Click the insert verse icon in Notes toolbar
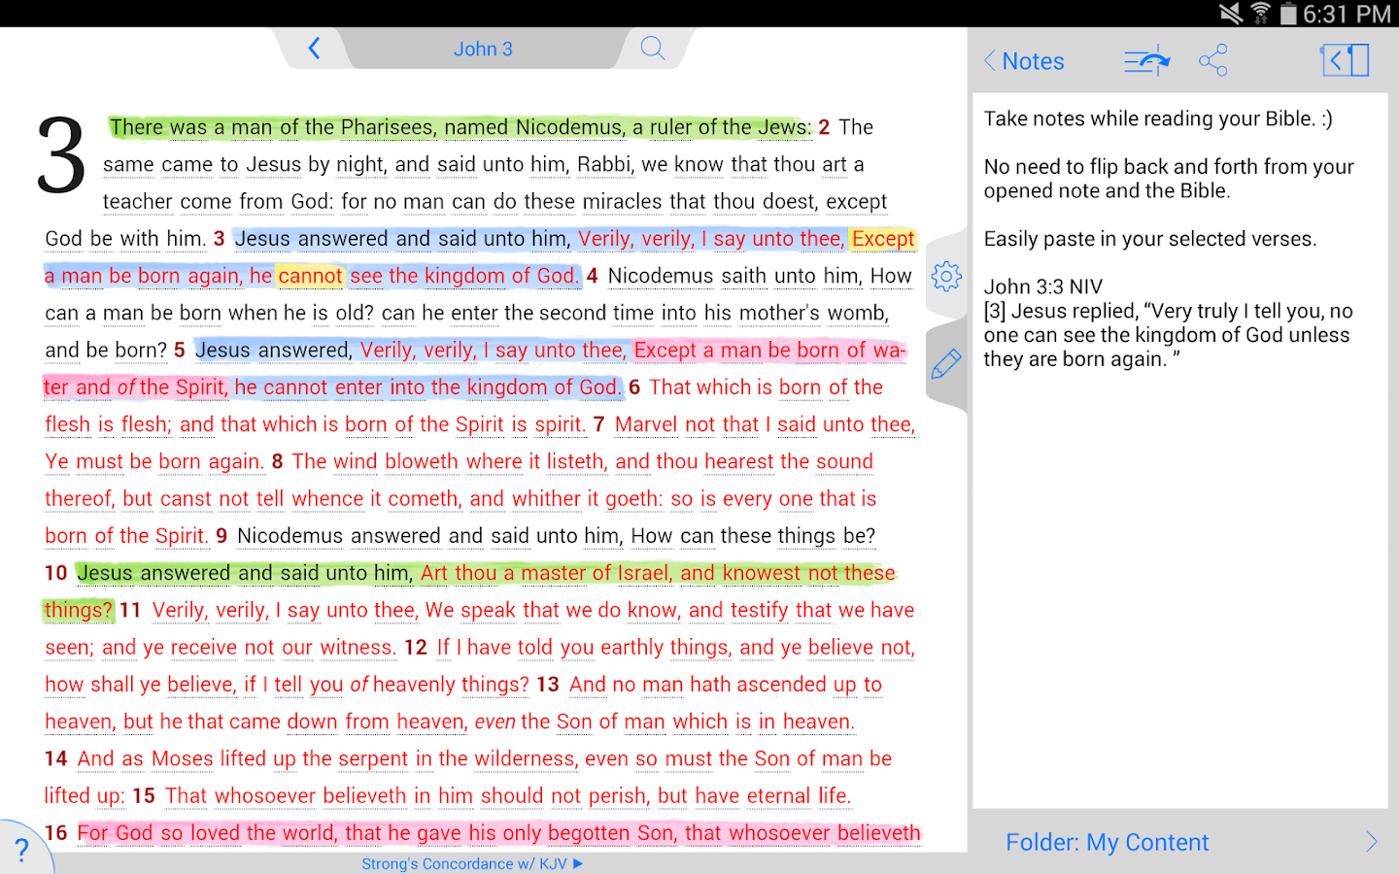The height and width of the screenshot is (874, 1399). [1146, 61]
